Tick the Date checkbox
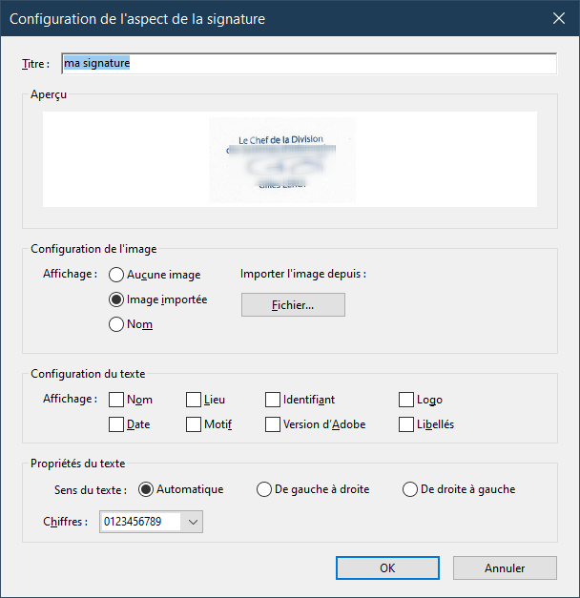580x598 pixels. point(116,424)
